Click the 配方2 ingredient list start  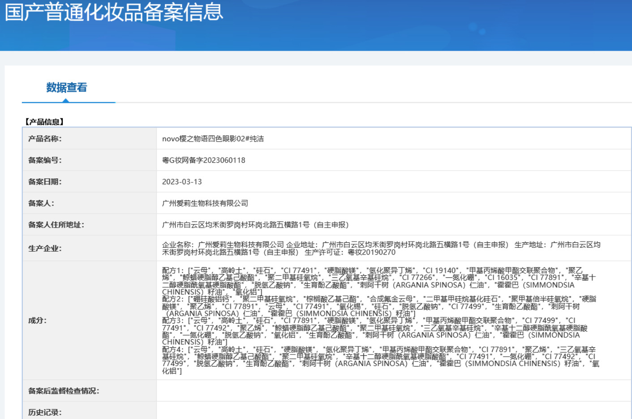tap(173, 299)
